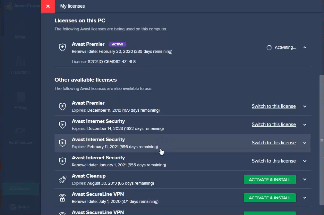
Task: Click the shield icon for Internet Security expiring 2023
Action: (62, 125)
